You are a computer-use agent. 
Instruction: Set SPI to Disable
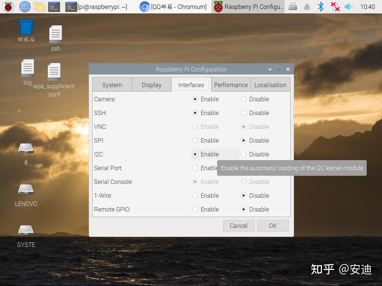[255, 140]
